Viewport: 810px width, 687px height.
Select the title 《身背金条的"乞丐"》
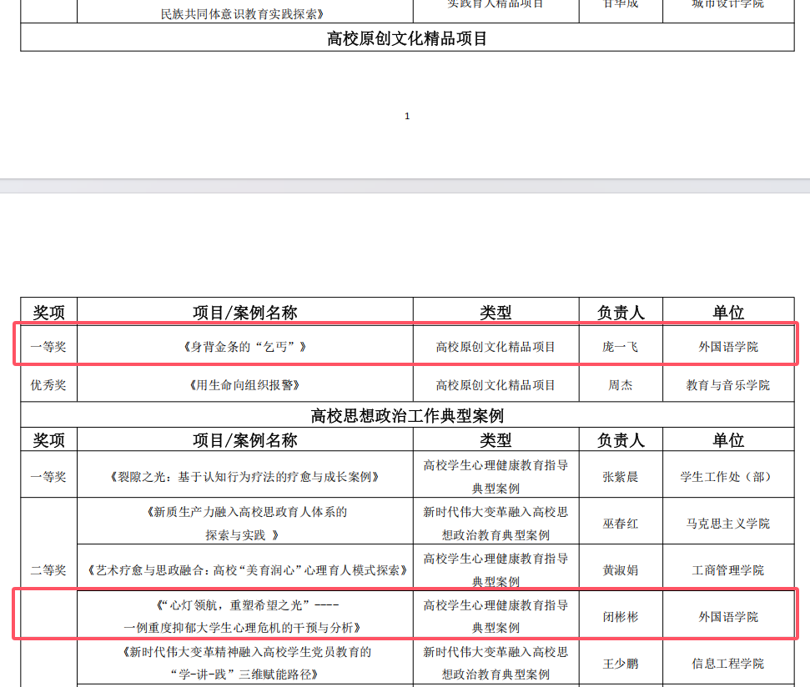pyautogui.click(x=244, y=346)
